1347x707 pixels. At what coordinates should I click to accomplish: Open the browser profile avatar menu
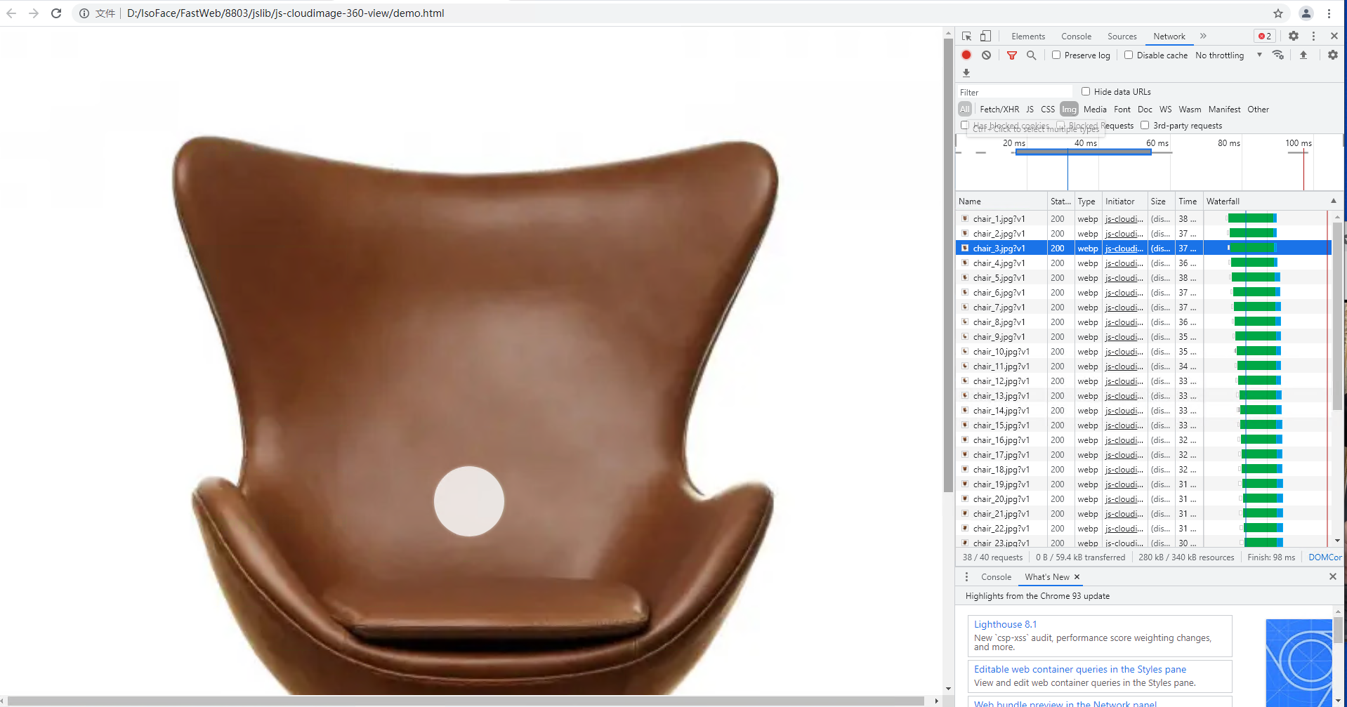point(1306,13)
